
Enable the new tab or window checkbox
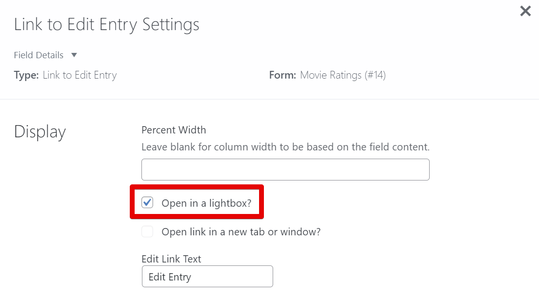pyautogui.click(x=147, y=231)
